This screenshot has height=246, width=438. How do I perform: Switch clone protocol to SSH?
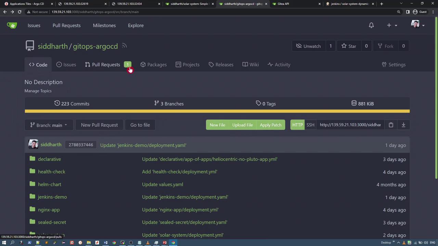310,125
